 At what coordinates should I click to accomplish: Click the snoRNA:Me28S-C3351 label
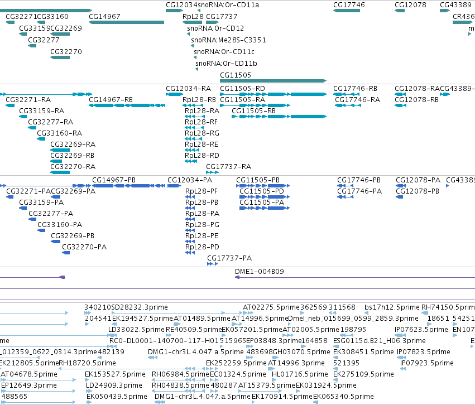pos(228,40)
